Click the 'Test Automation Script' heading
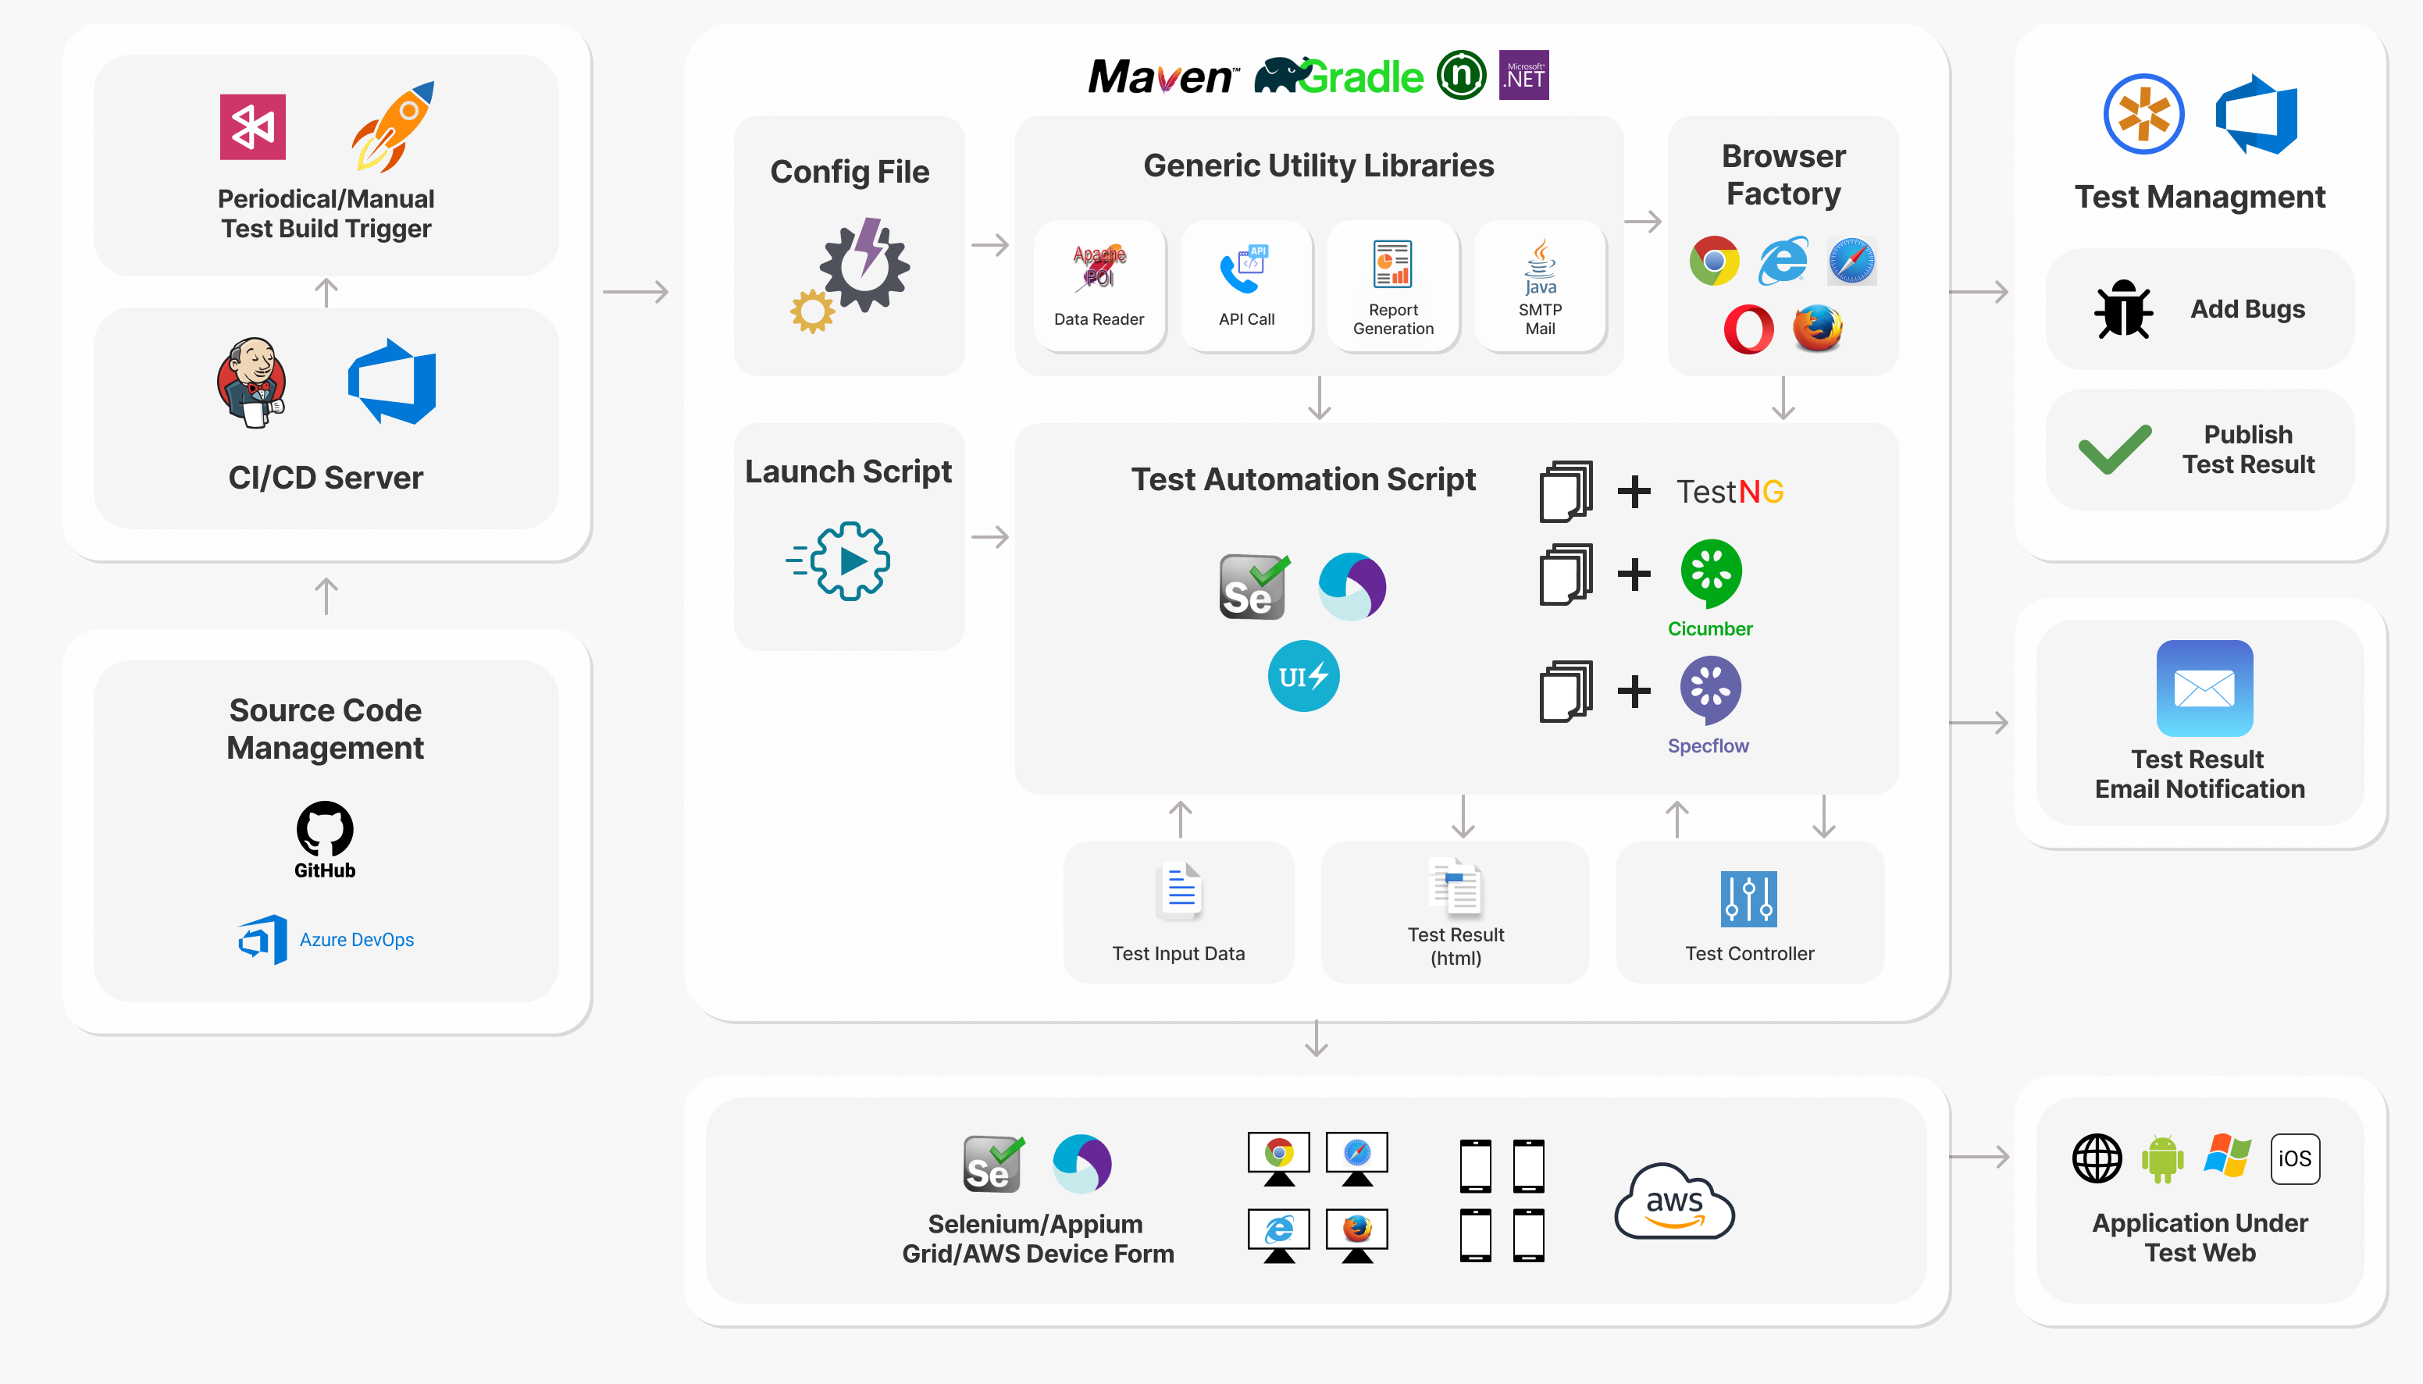Viewport: 2423px width, 1384px height. (1303, 479)
